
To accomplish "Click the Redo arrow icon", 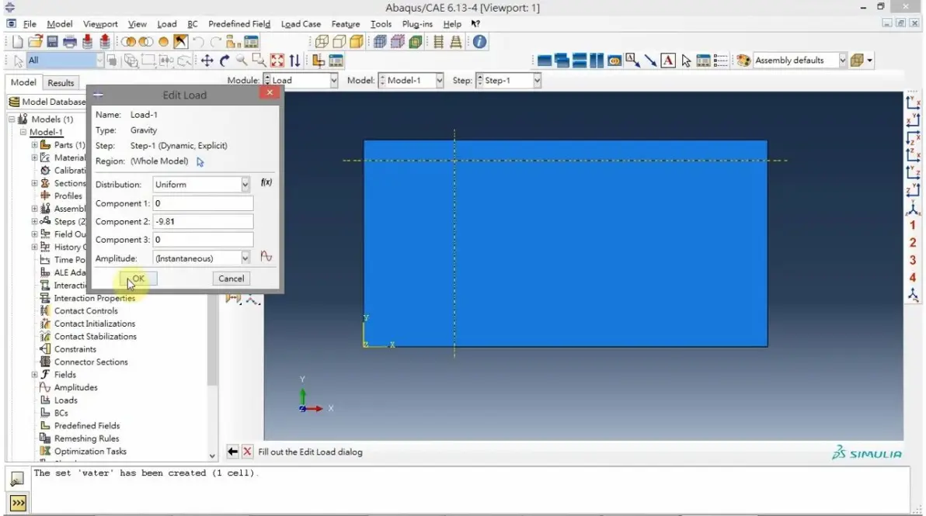I will [x=215, y=42].
